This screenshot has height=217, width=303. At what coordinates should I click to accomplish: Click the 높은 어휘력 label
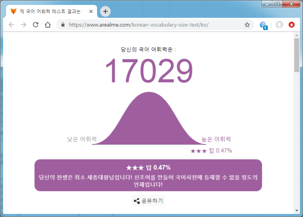tap(216, 139)
